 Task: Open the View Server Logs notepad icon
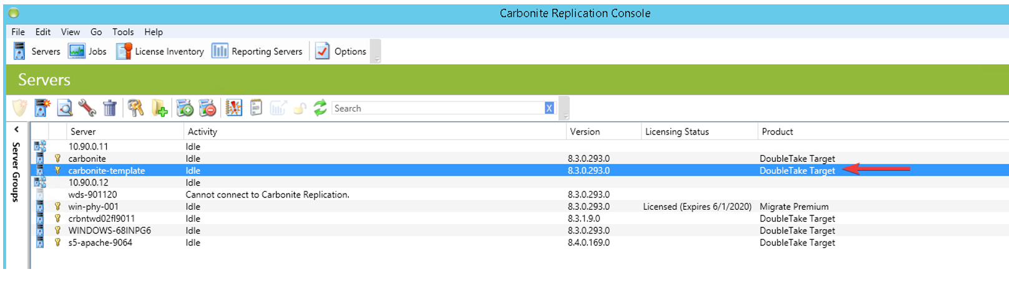click(x=256, y=108)
